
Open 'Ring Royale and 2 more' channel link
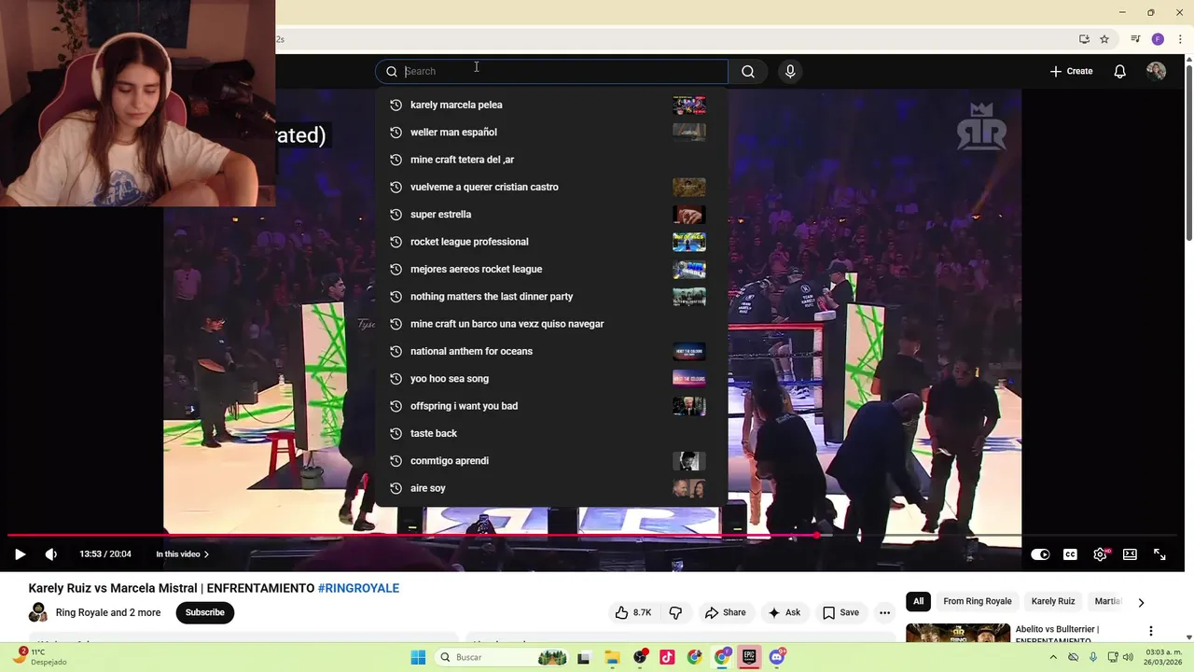point(108,612)
